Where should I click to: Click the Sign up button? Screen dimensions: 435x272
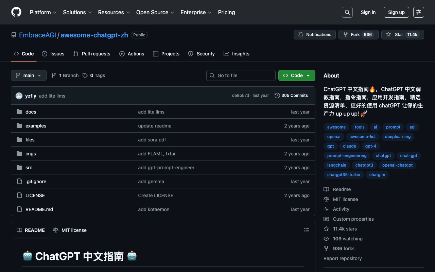pyautogui.click(x=396, y=12)
